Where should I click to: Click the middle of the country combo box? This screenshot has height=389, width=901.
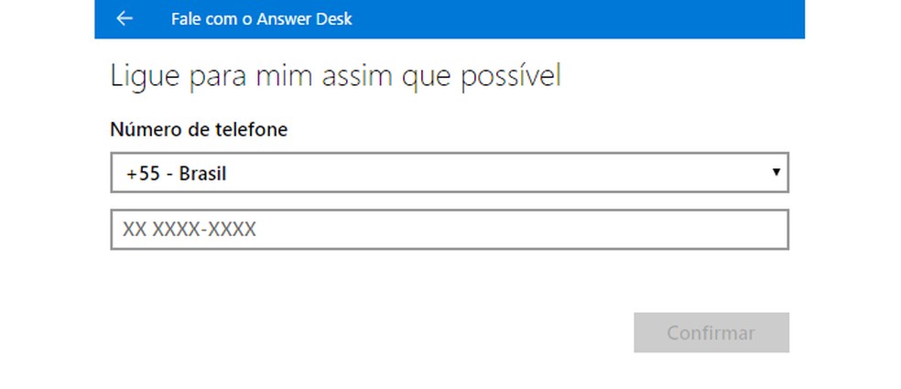(x=449, y=173)
